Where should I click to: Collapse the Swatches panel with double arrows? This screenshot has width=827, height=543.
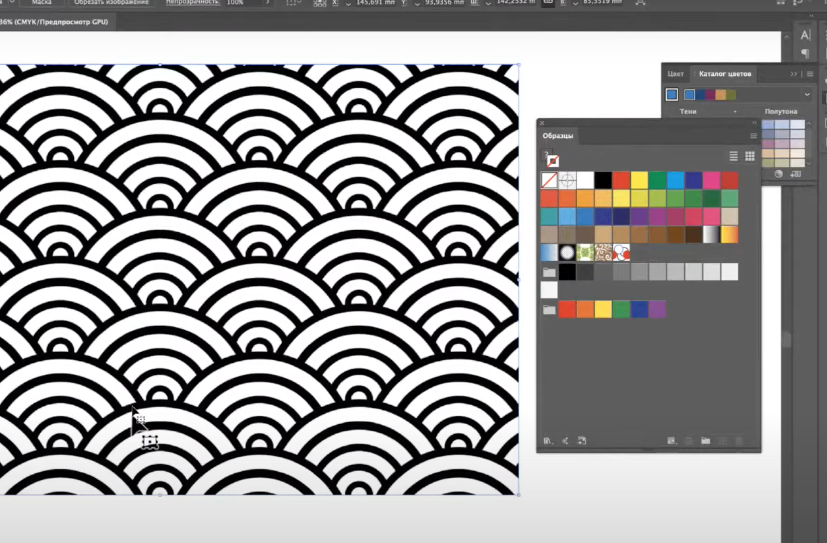point(754,123)
